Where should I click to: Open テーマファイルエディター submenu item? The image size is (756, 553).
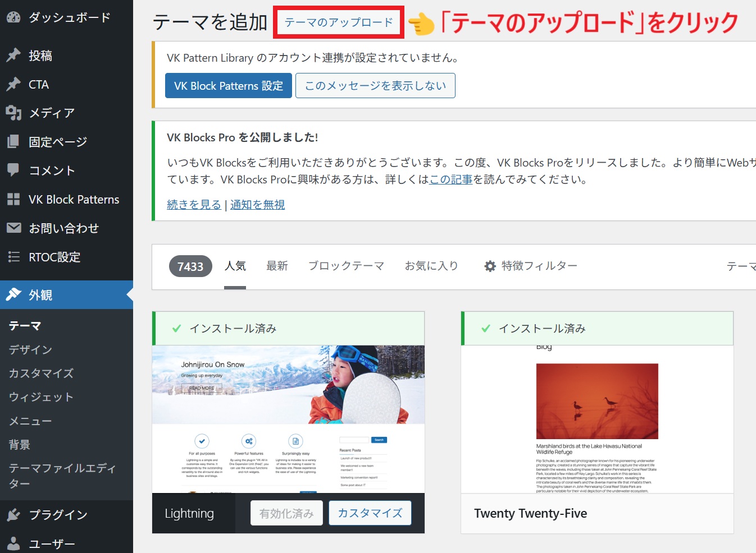(62, 476)
